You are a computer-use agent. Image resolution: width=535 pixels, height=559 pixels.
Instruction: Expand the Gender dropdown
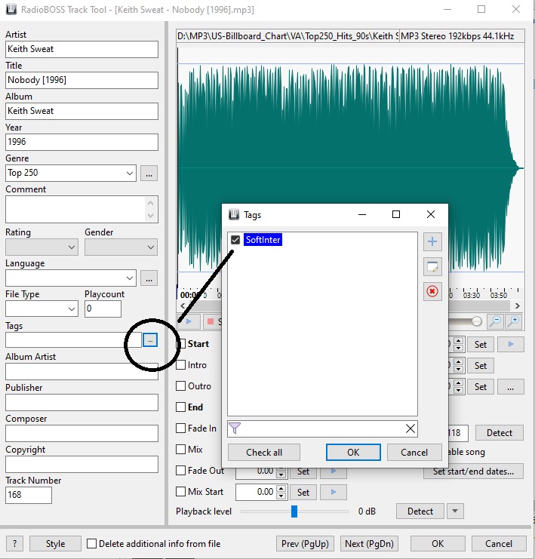coord(151,247)
